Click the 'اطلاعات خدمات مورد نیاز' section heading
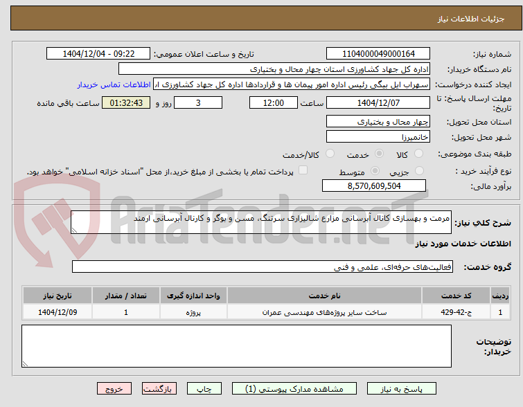The width and height of the screenshot is (523, 407). pos(463,244)
